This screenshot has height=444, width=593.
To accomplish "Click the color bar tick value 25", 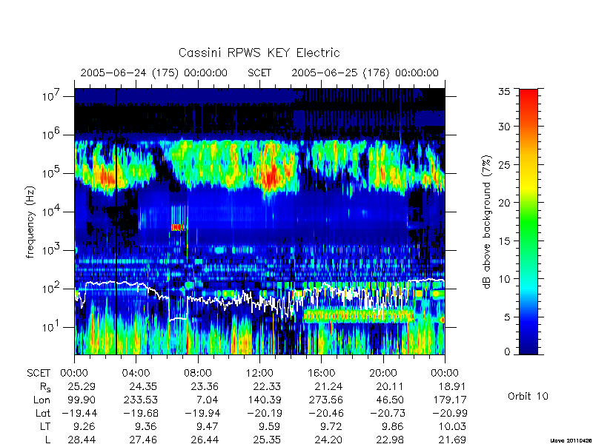I will click(505, 164).
